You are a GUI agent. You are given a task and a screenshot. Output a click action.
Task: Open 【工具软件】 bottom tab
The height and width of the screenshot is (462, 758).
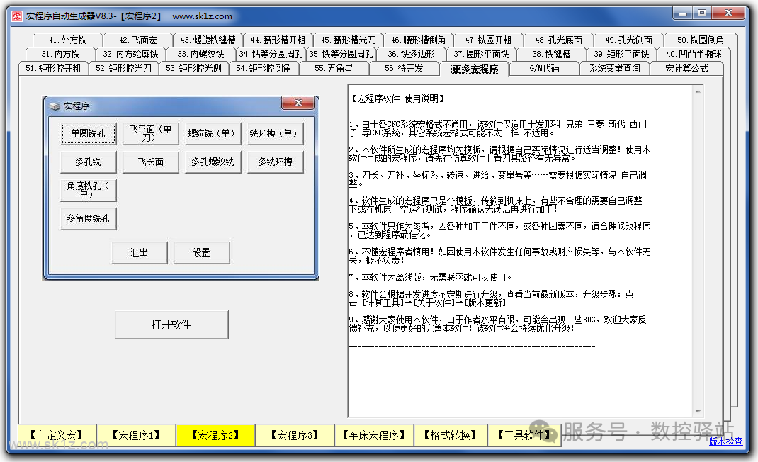tap(524, 435)
